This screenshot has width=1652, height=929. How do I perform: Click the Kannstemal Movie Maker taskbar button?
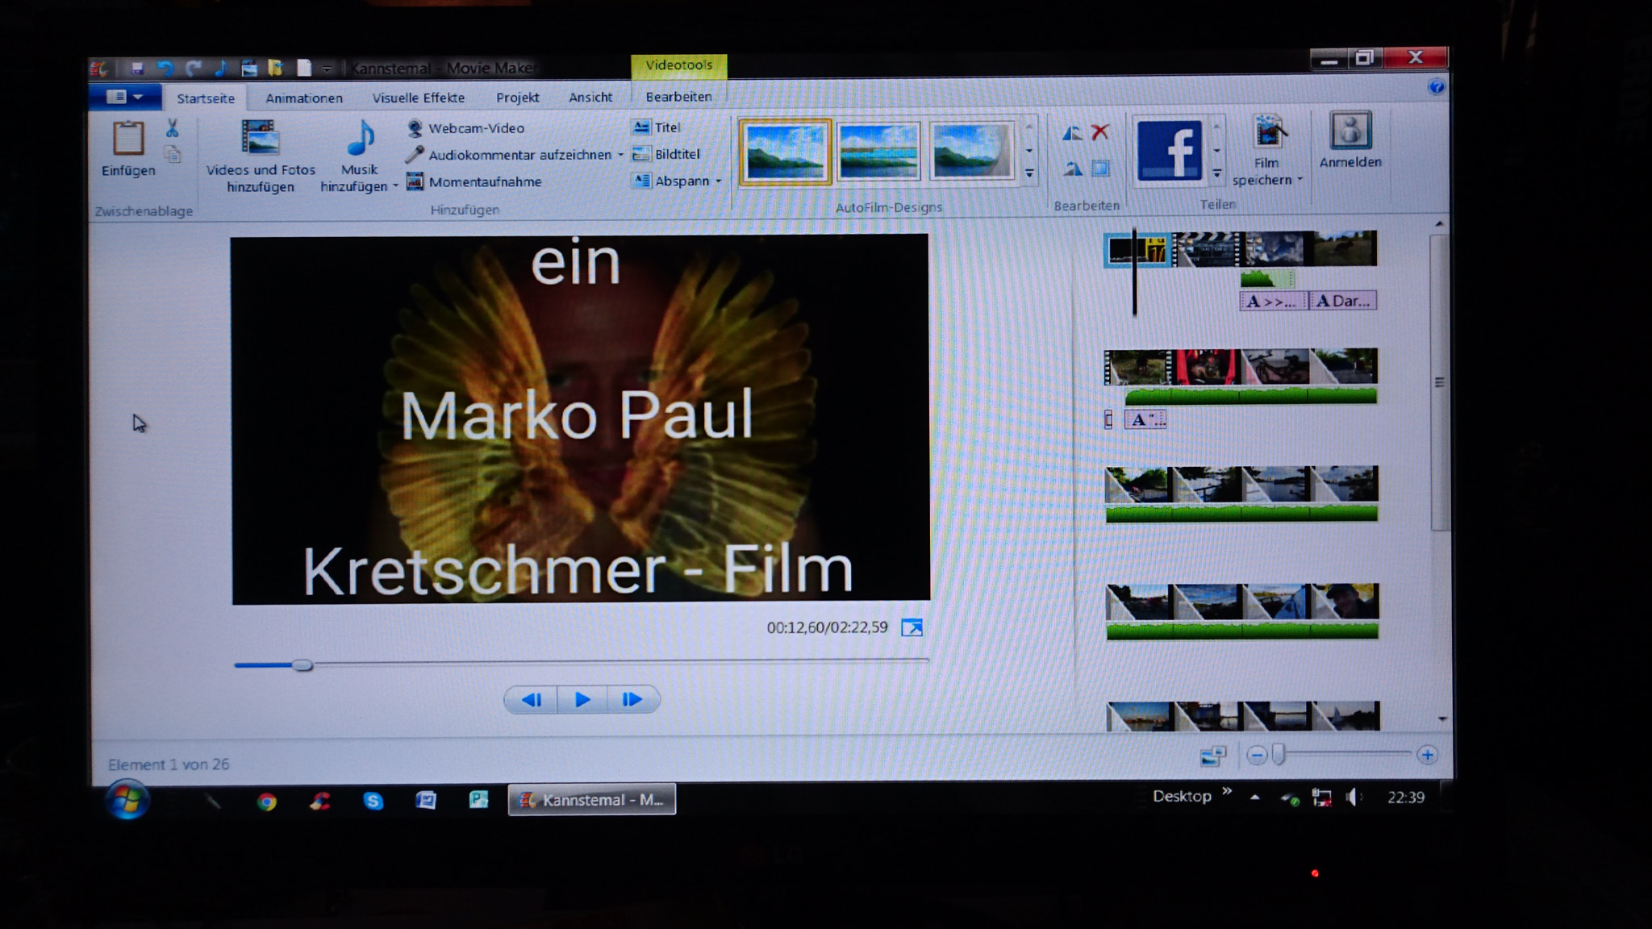pos(591,800)
